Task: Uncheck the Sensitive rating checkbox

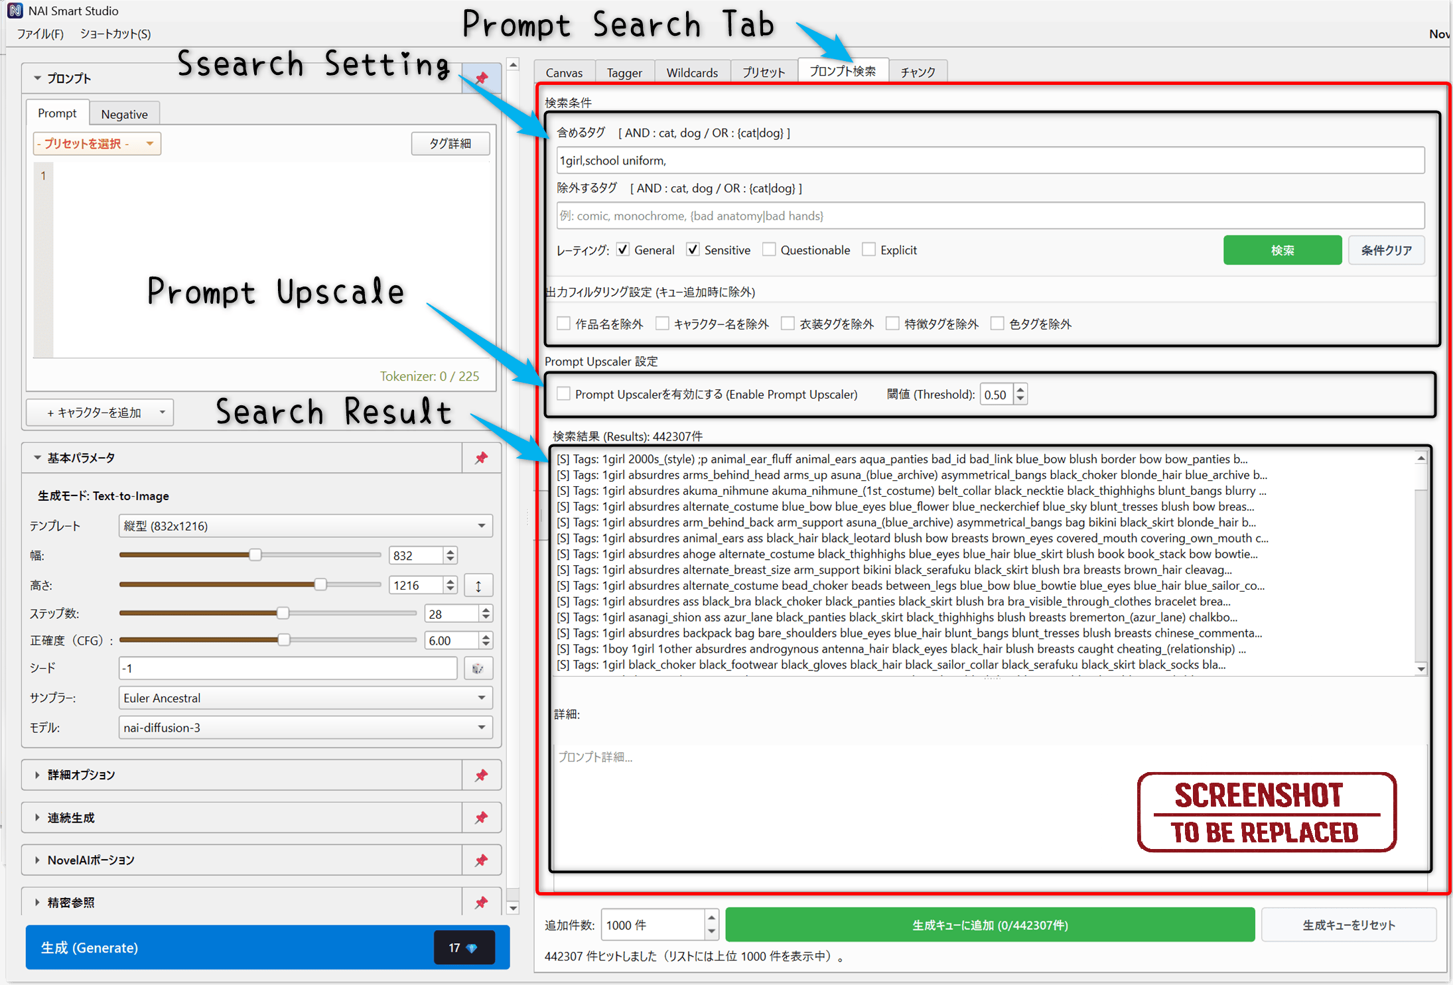Action: click(x=693, y=249)
